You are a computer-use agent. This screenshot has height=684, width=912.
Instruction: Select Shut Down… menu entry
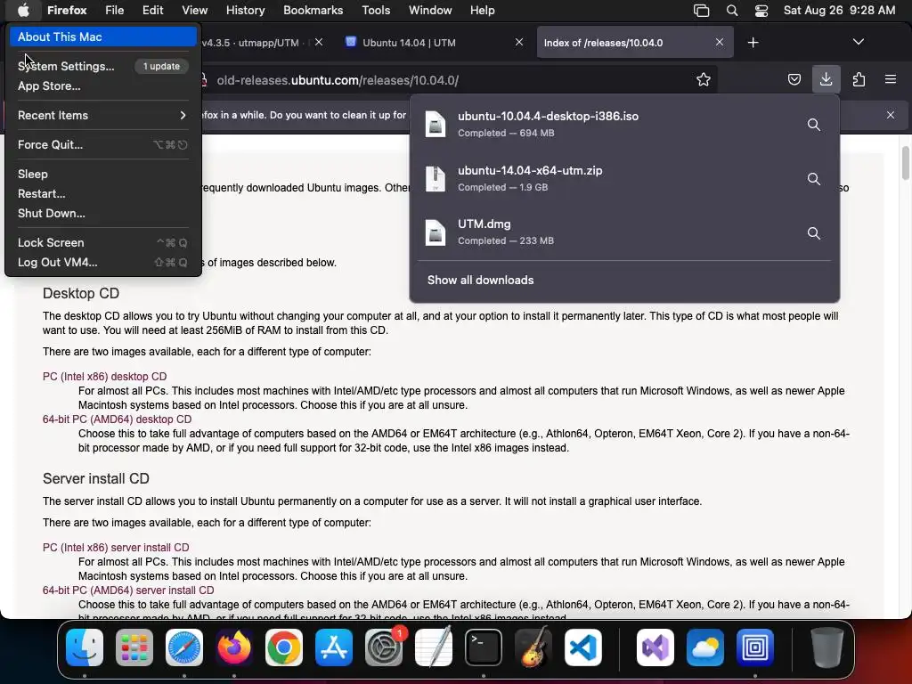pyautogui.click(x=103, y=214)
